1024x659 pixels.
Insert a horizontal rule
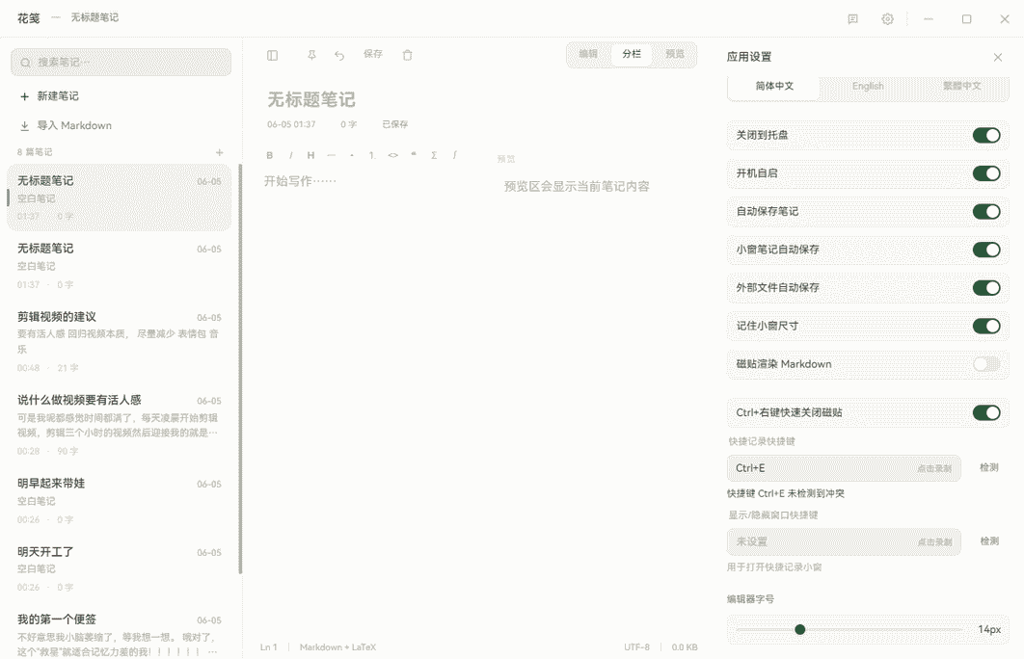pyautogui.click(x=331, y=155)
